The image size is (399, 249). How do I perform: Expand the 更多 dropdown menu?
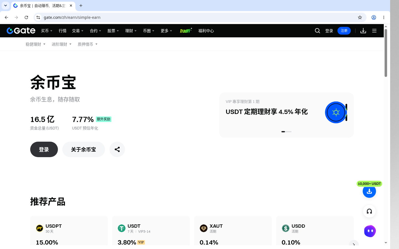click(166, 31)
